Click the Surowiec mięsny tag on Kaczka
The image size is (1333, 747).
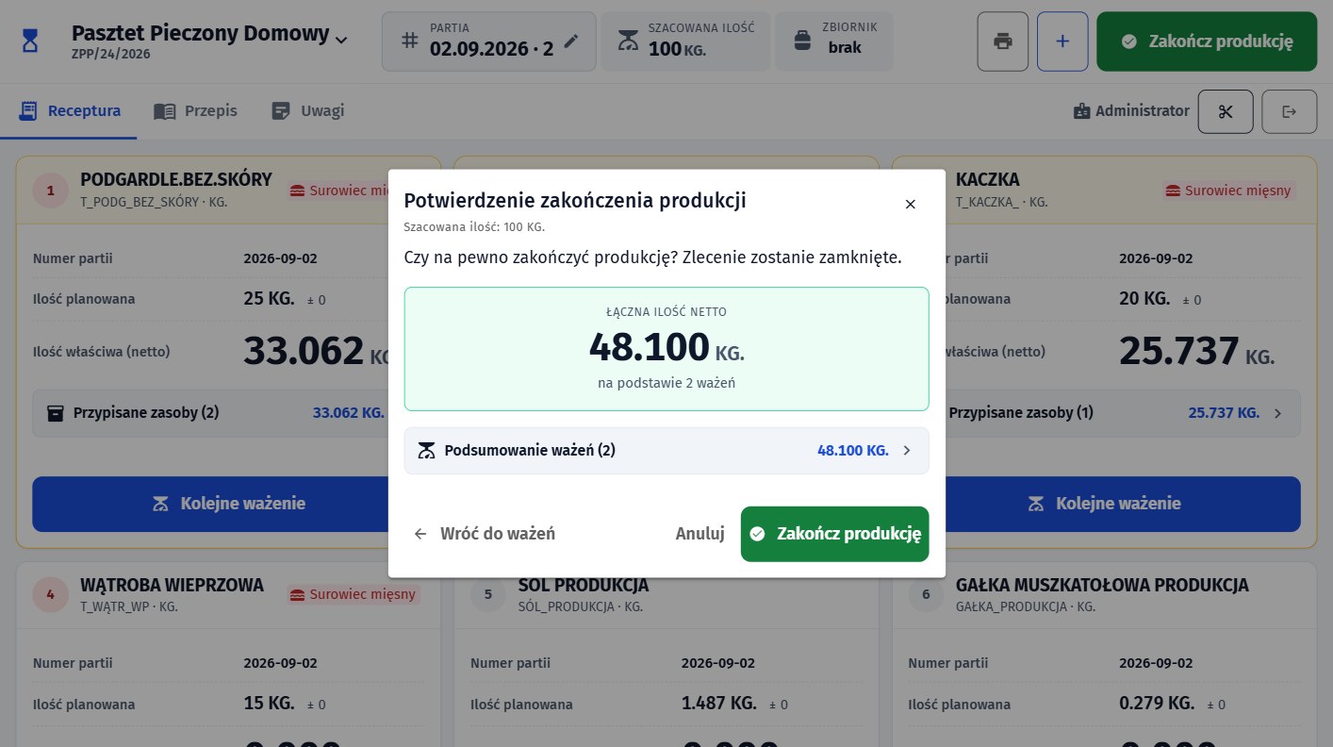click(1229, 191)
